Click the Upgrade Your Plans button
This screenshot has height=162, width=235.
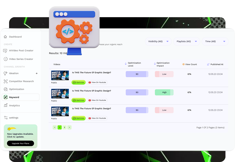pyautogui.click(x=20, y=143)
